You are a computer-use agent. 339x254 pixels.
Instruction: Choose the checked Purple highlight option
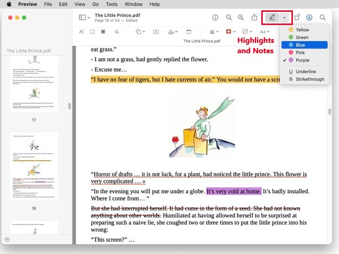coord(305,60)
